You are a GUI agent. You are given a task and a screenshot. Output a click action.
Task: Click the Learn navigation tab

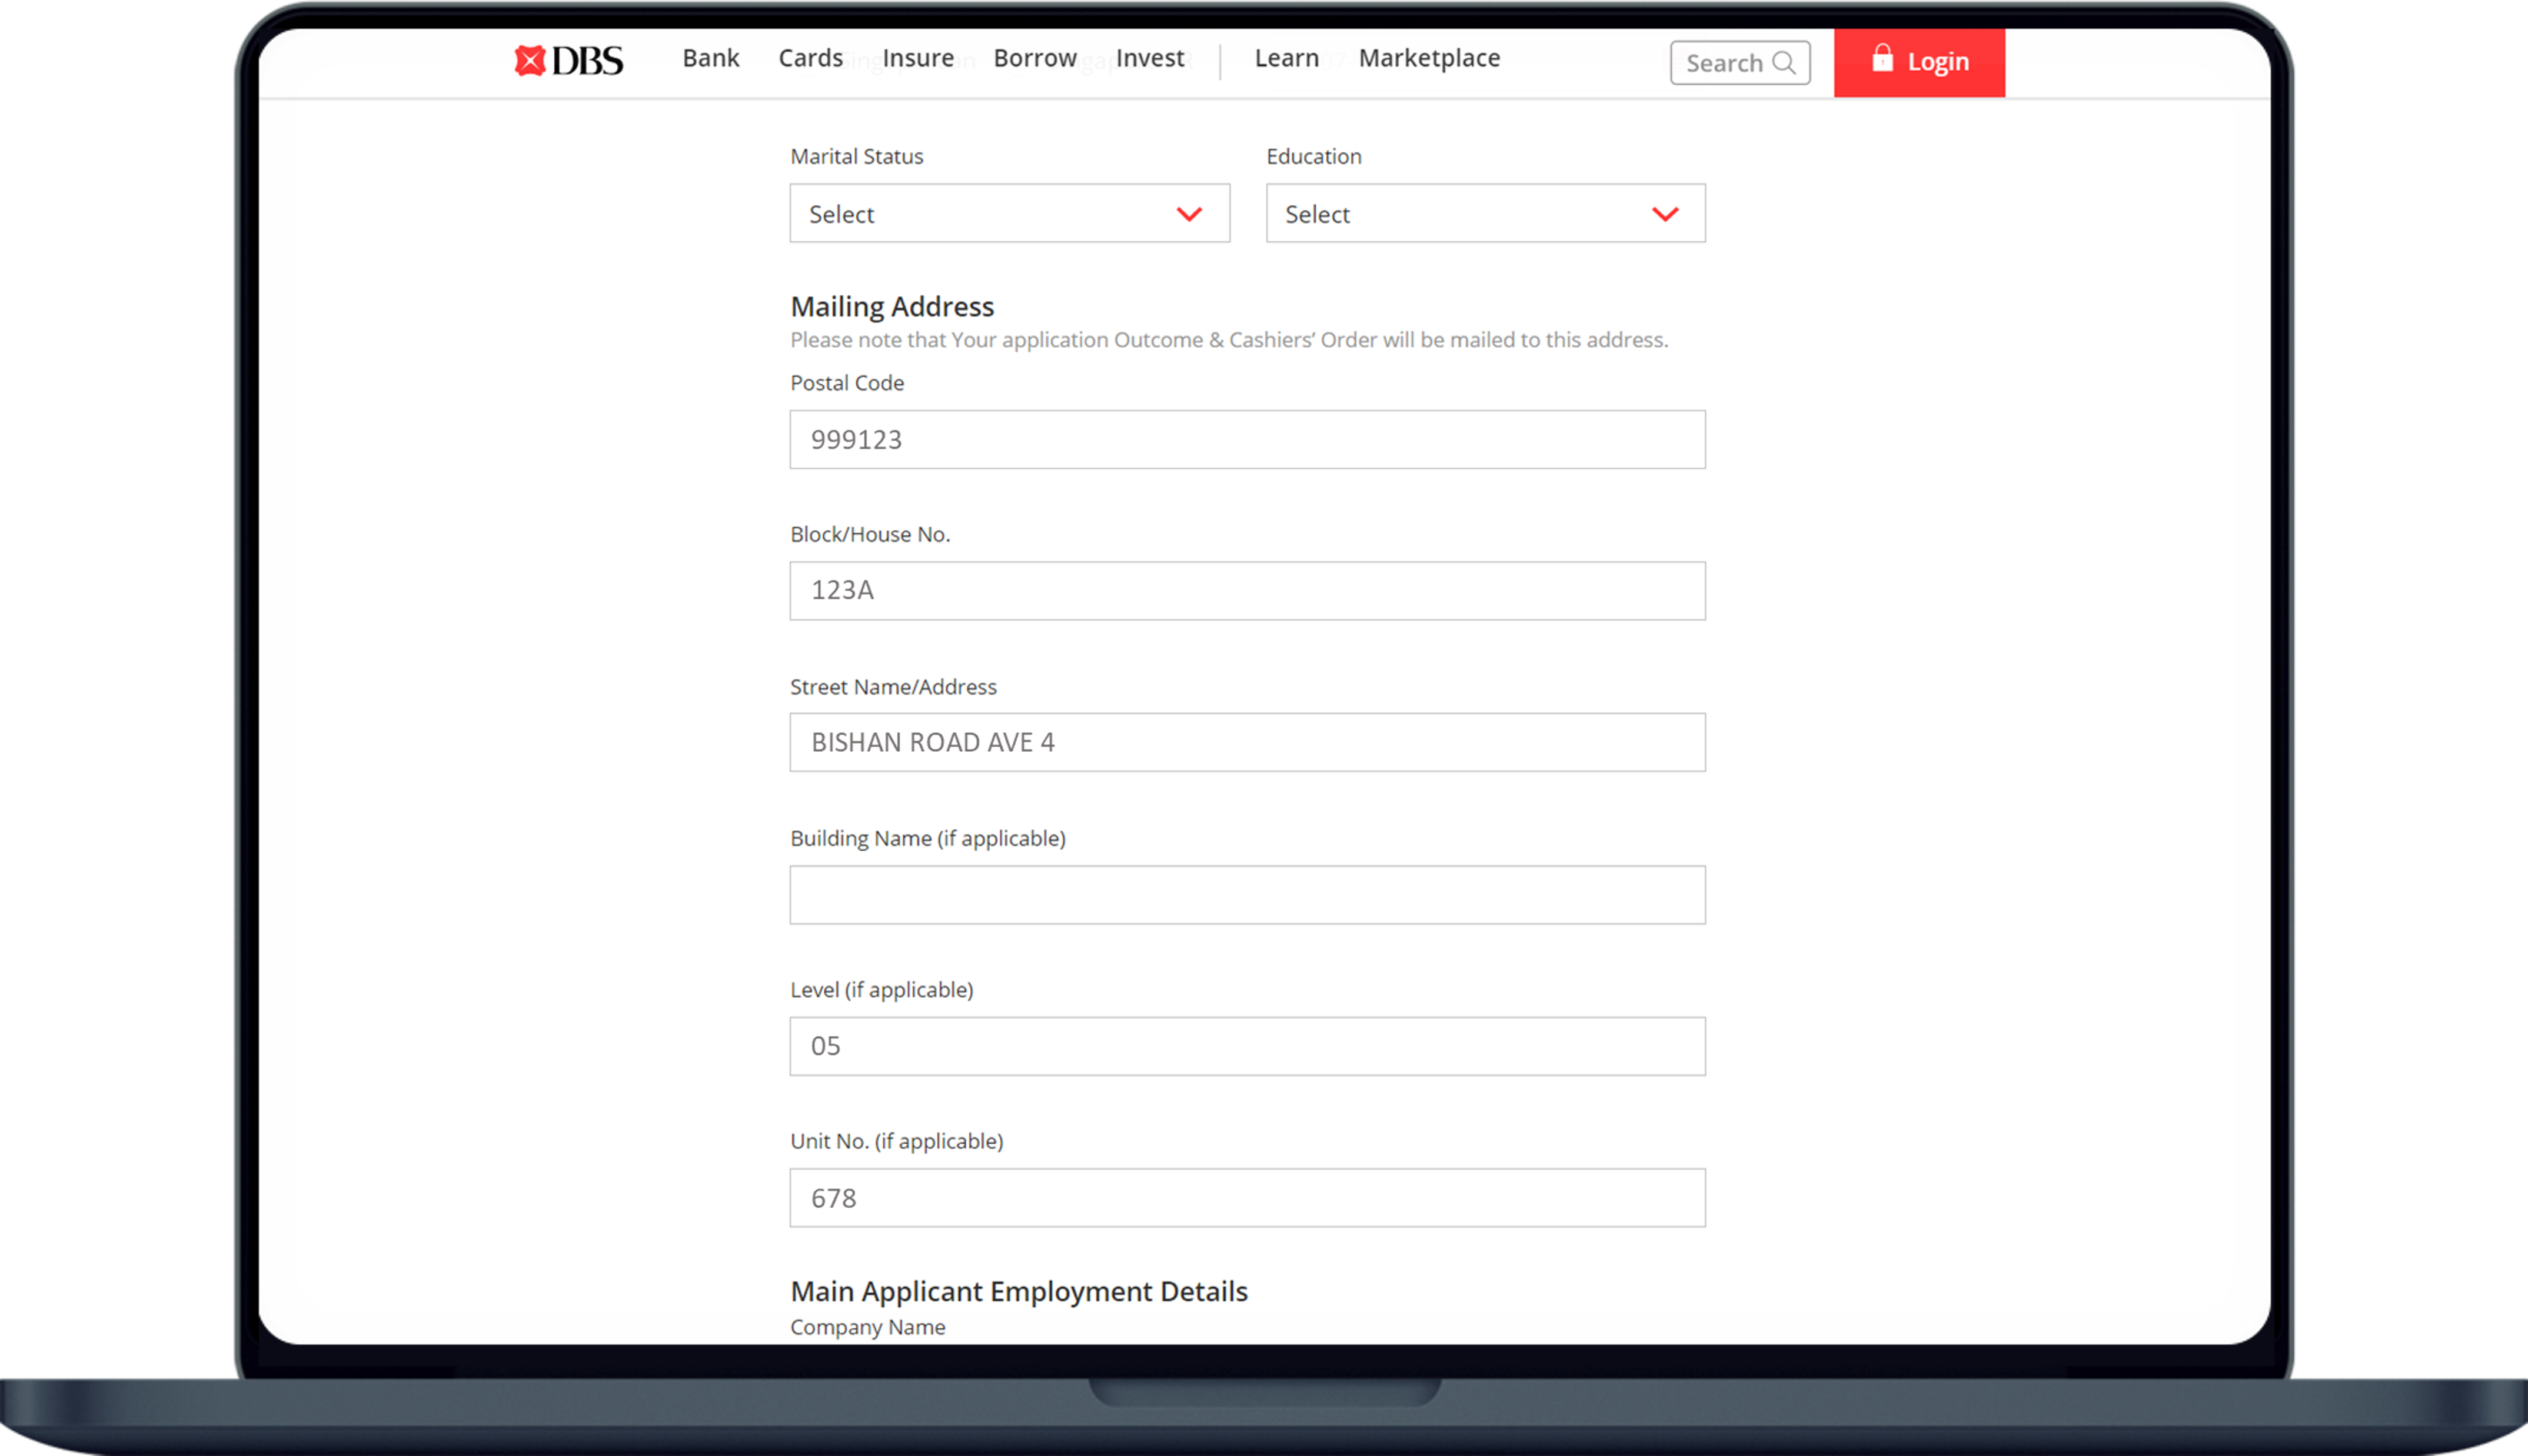[x=1286, y=57]
